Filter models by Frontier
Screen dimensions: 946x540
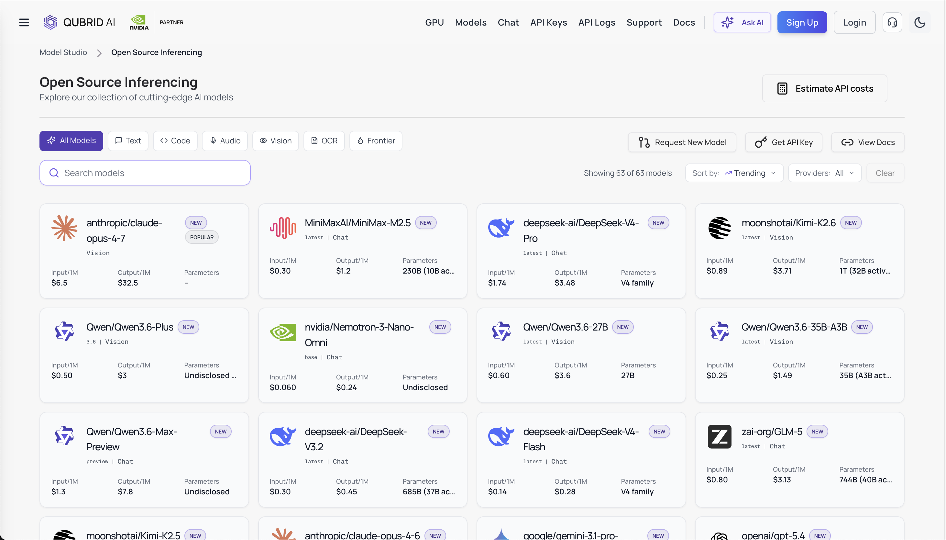point(376,141)
